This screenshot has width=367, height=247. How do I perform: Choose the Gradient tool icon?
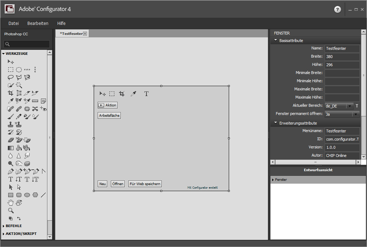11,148
